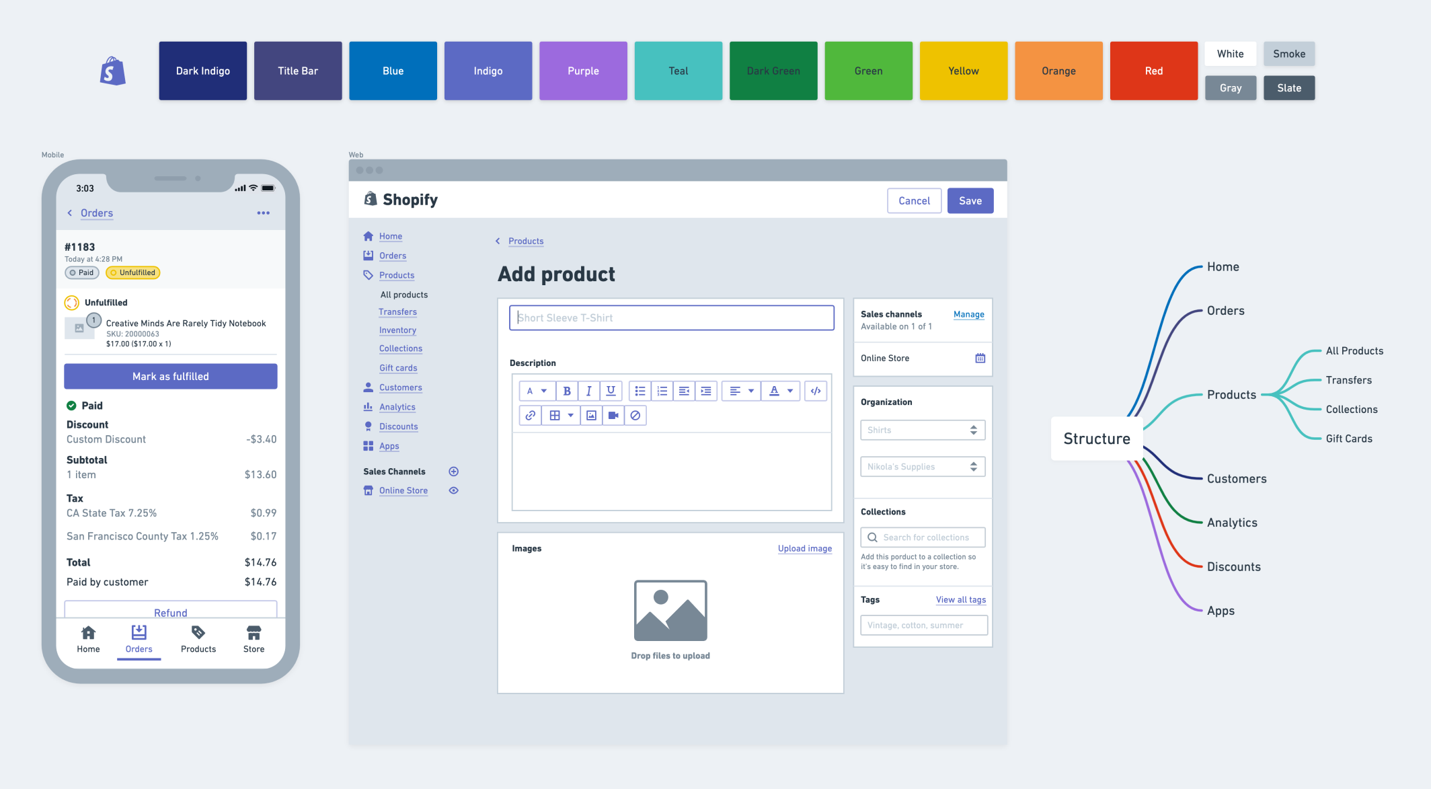Screen dimensions: 1431x789
Task: Click the Search for collections field
Action: pyautogui.click(x=923, y=537)
